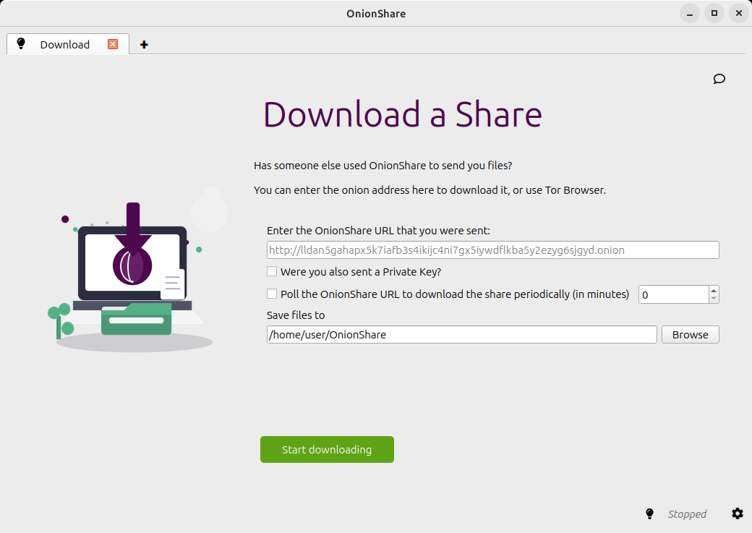Click the onion laptop download illustration
The width and height of the screenshot is (752, 533).
click(x=130, y=277)
